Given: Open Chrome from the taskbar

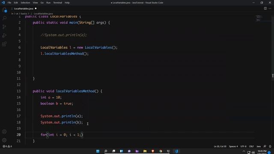Looking at the screenshot, I should (x=161, y=151).
